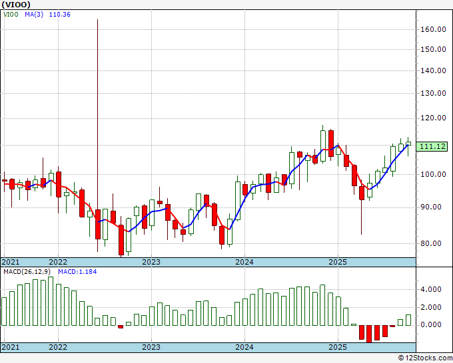Click the current price tag 111.12
The image size is (453, 363).
point(432,146)
